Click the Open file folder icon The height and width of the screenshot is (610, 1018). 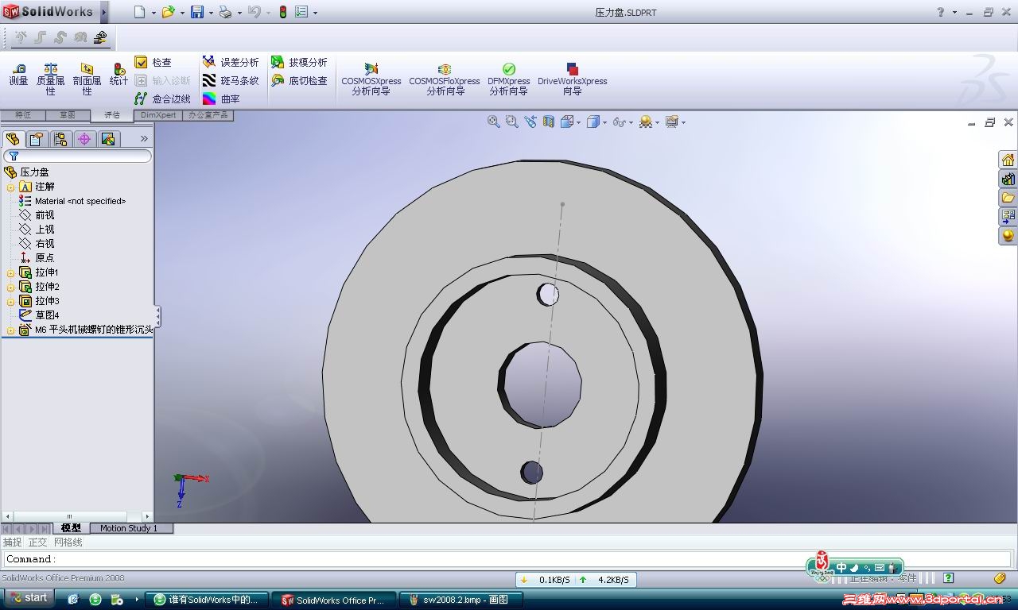coord(168,12)
